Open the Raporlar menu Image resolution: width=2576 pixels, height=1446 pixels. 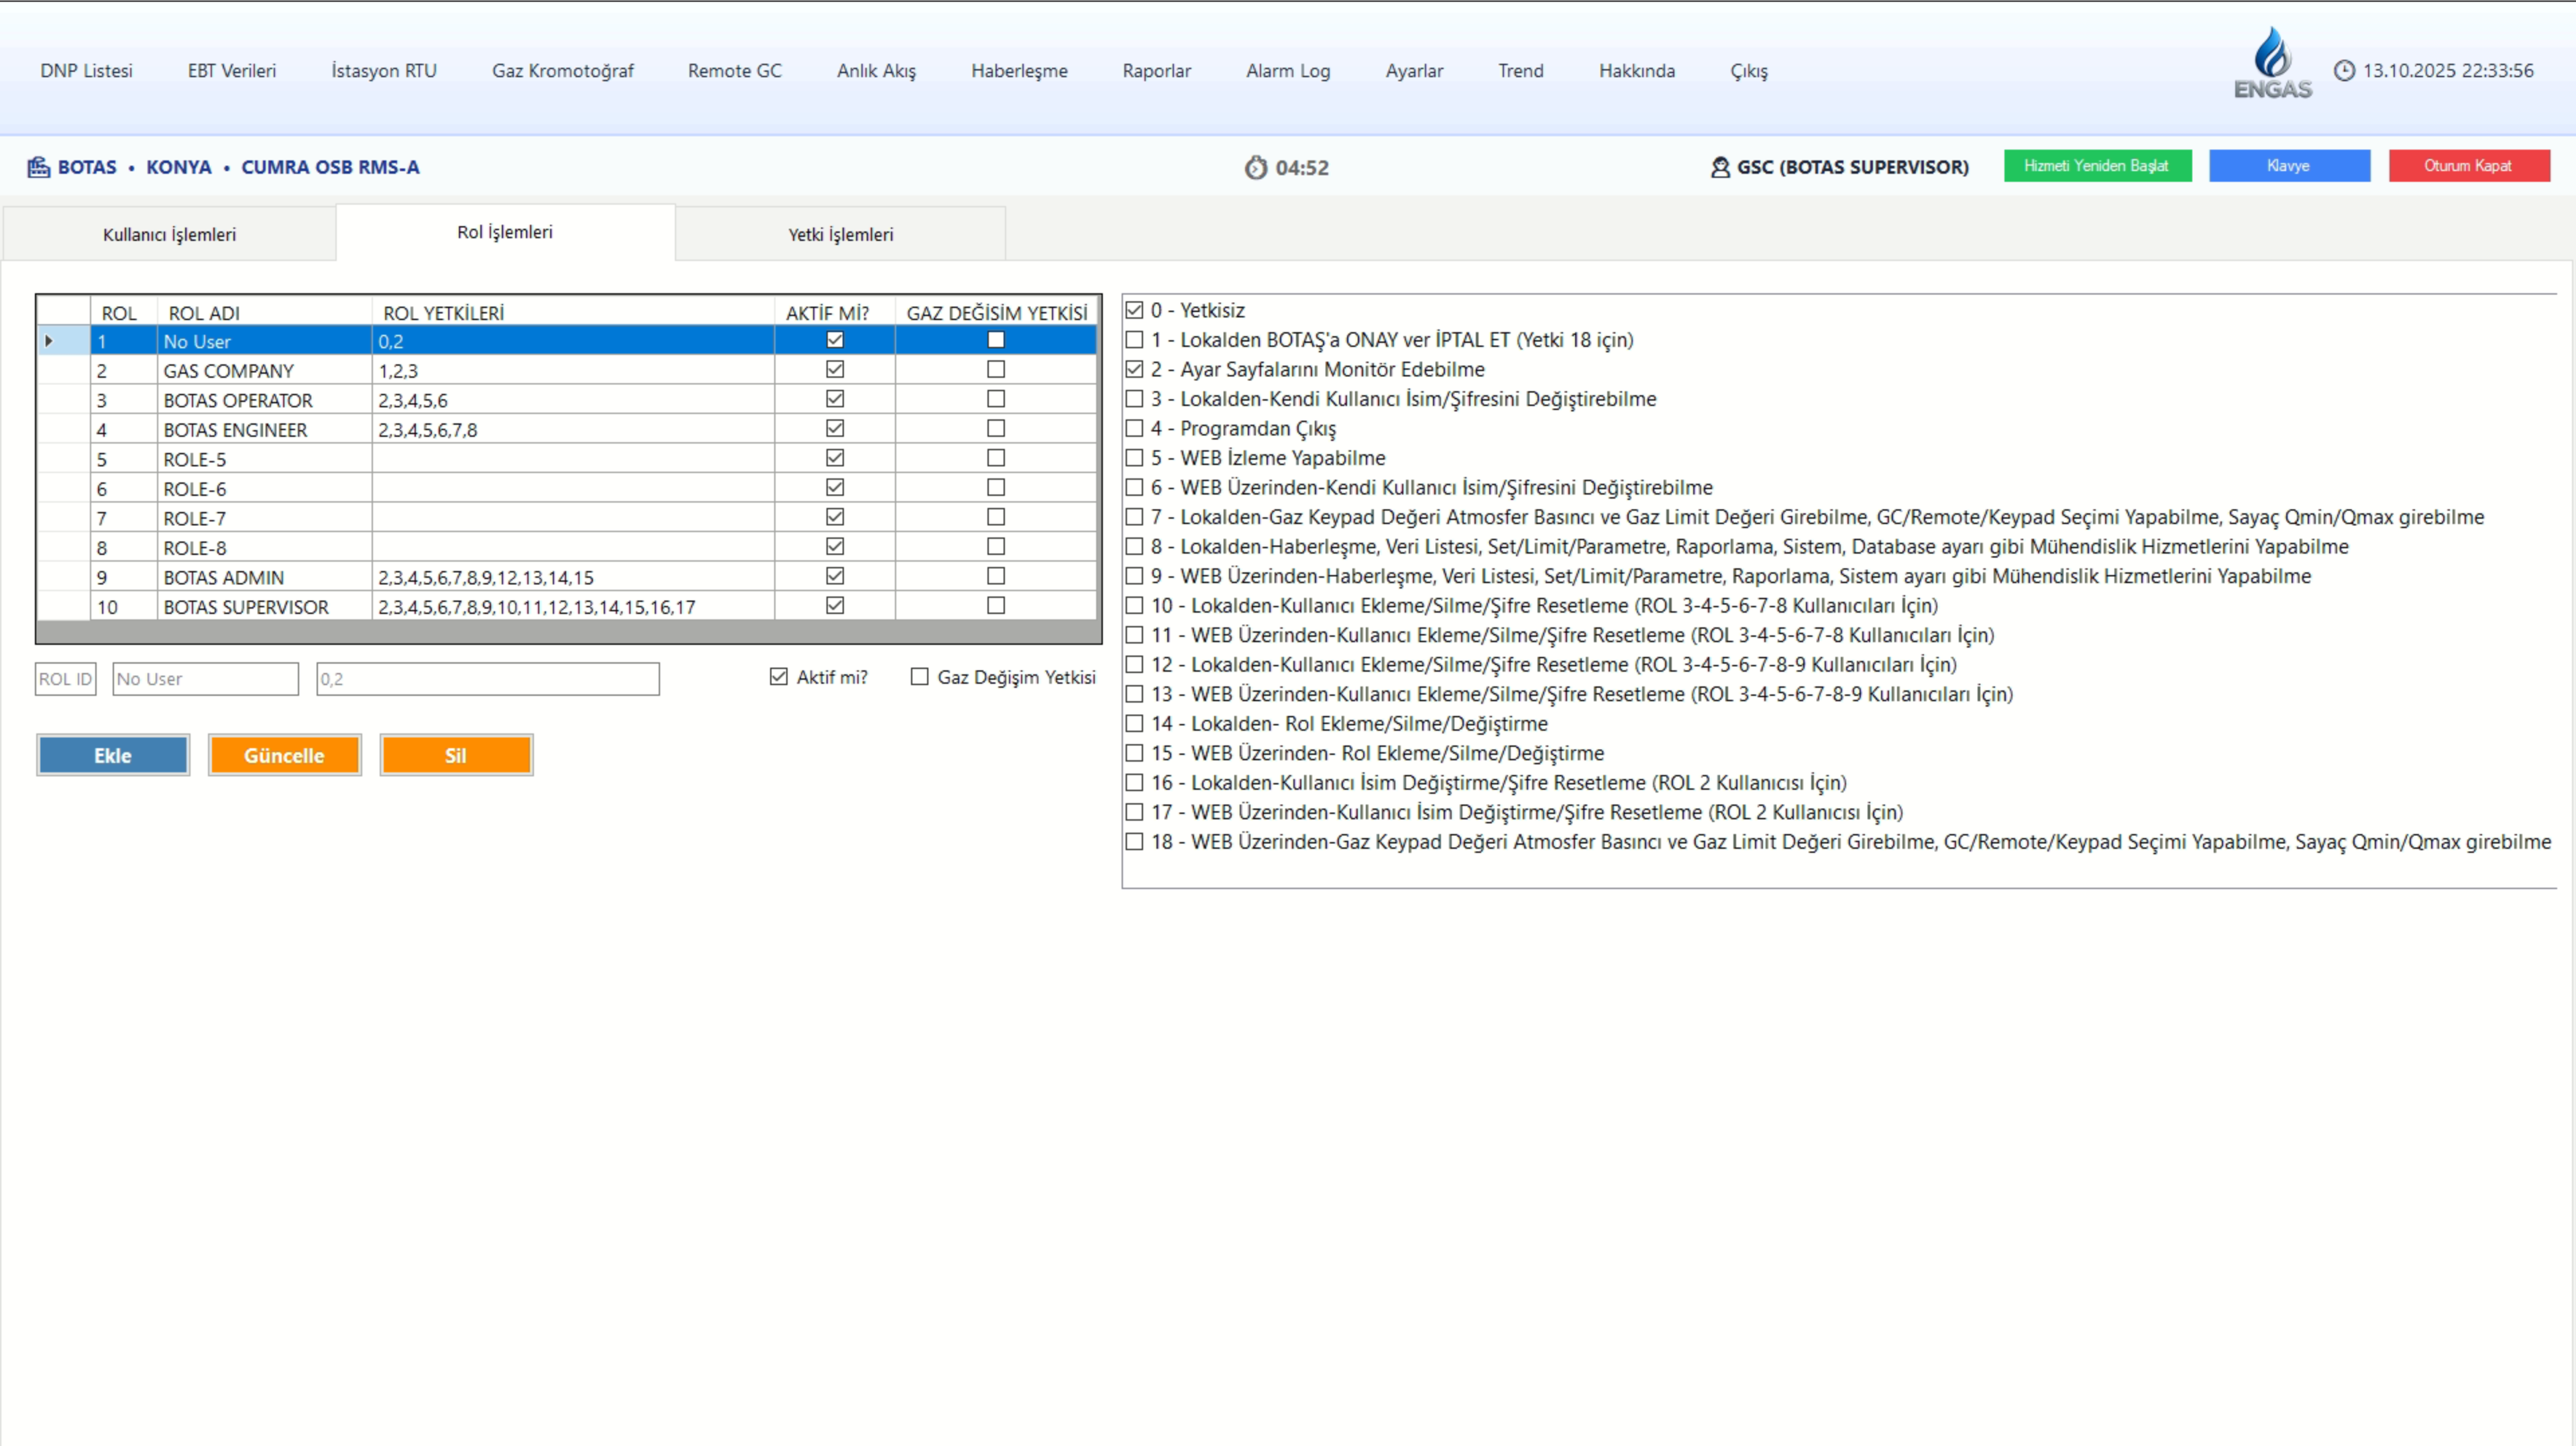[x=1156, y=71]
